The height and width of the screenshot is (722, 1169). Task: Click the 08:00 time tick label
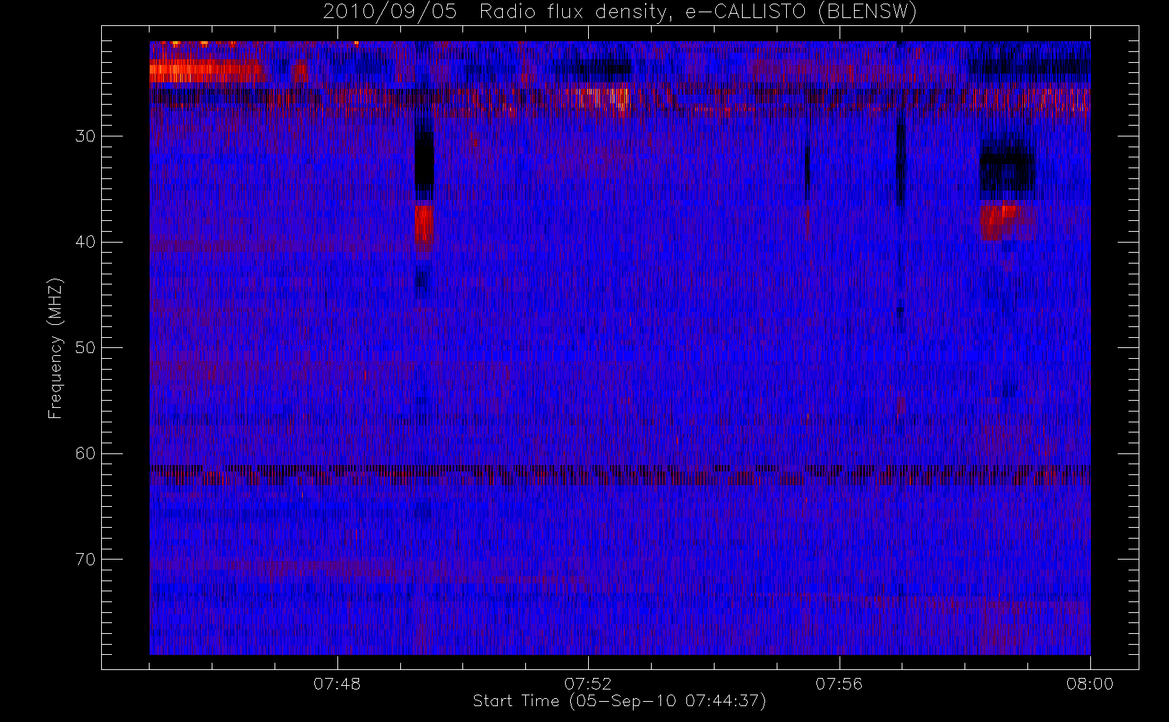point(1090,684)
